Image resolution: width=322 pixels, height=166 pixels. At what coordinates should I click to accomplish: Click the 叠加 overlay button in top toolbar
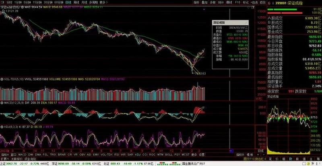[x=204, y=2]
